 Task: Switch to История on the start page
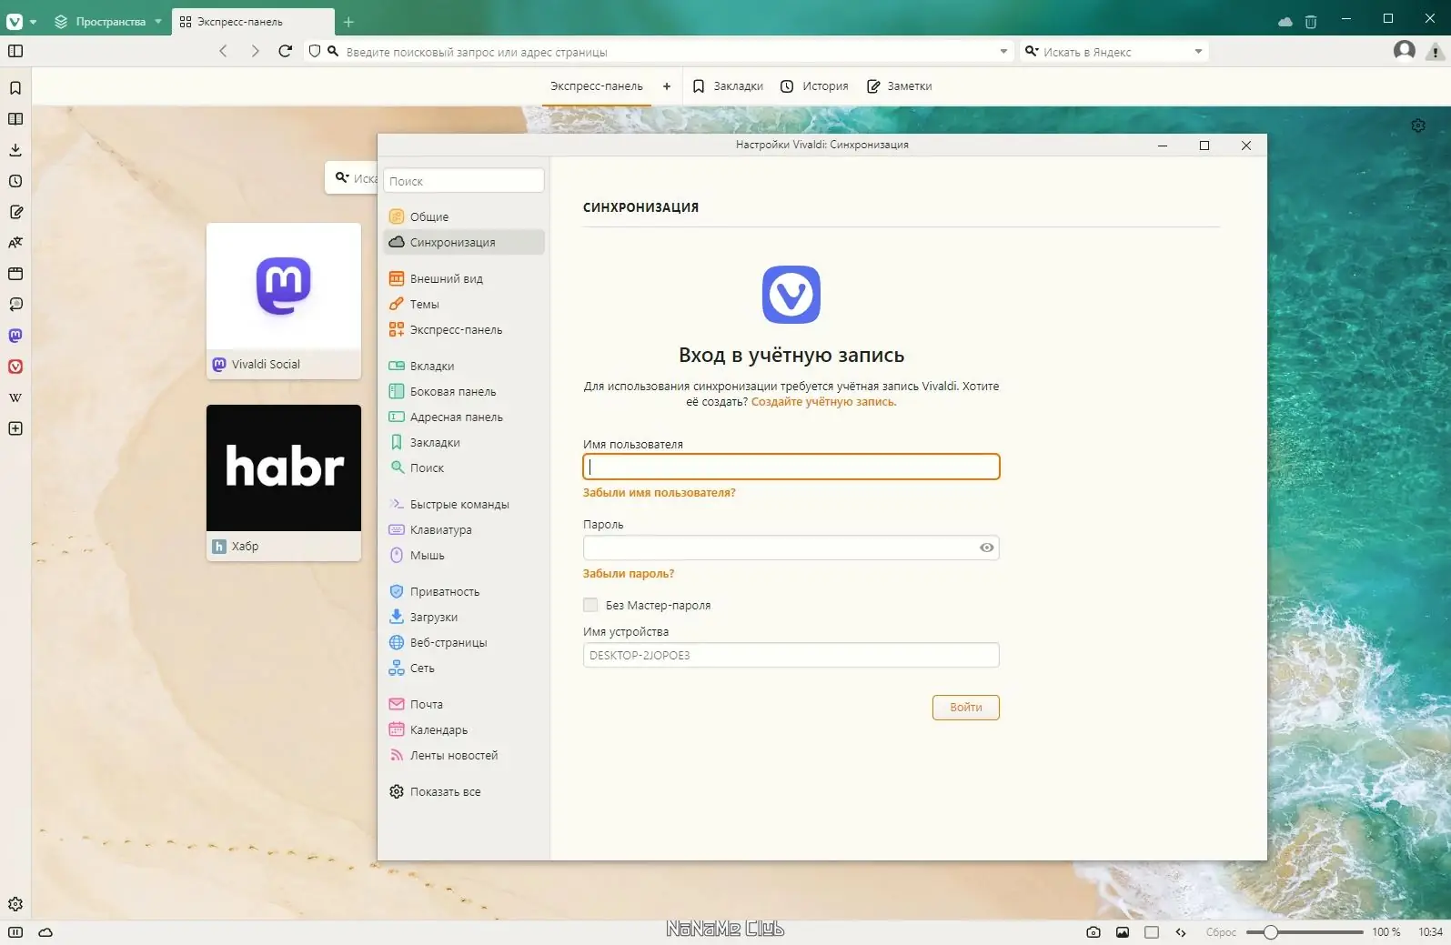(x=814, y=86)
